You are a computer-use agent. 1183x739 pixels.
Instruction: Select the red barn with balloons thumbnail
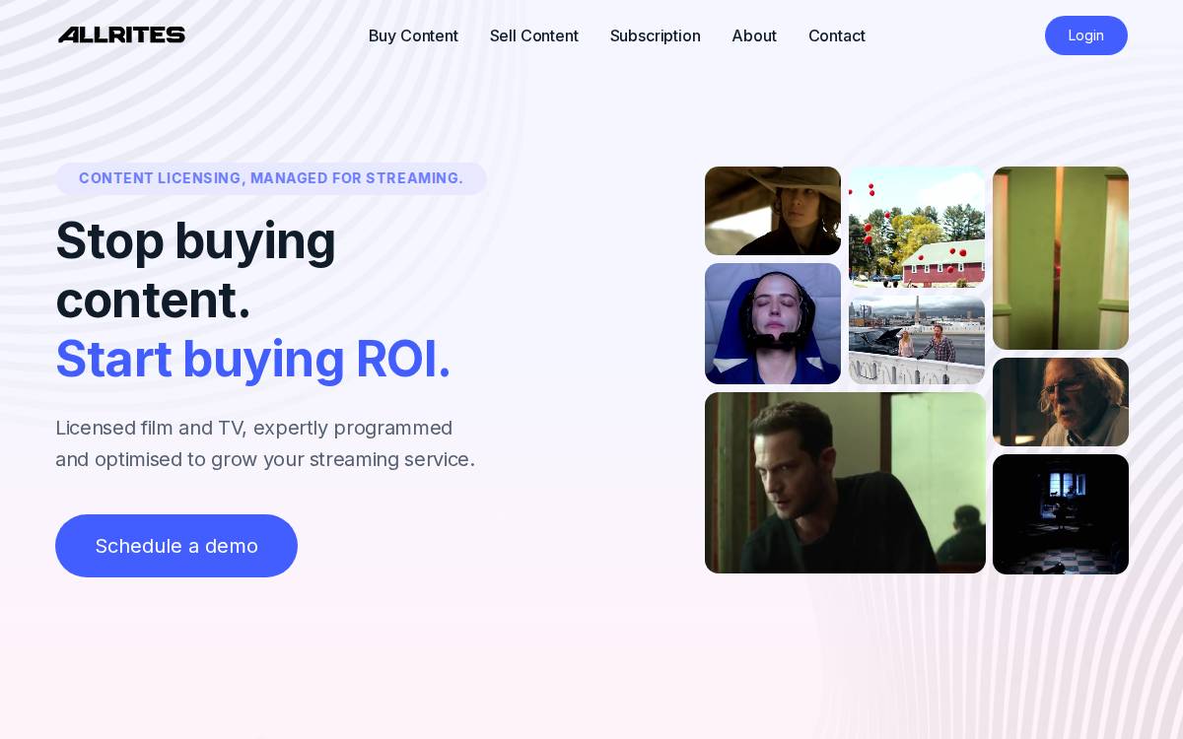917,228
